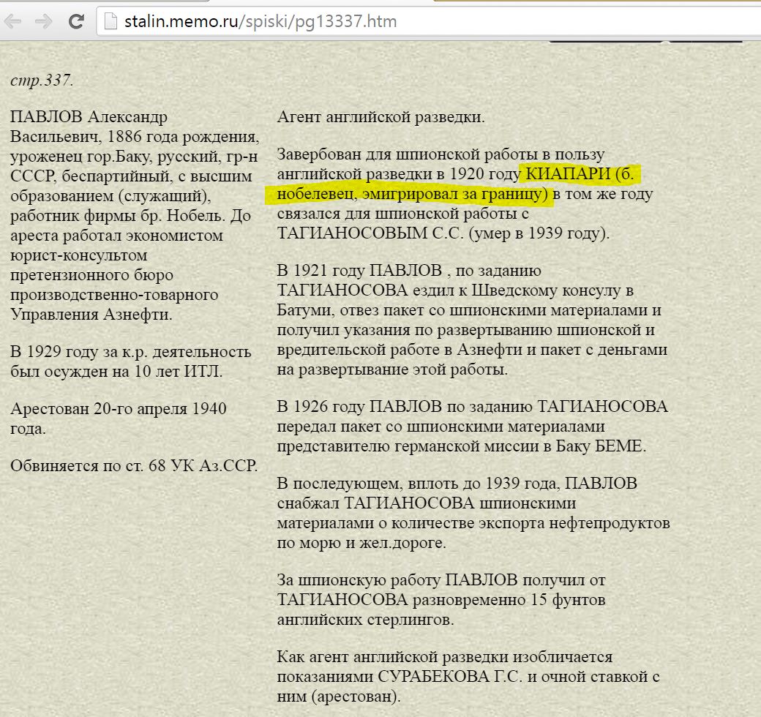Click the browser Back arrow

pyautogui.click(x=13, y=21)
